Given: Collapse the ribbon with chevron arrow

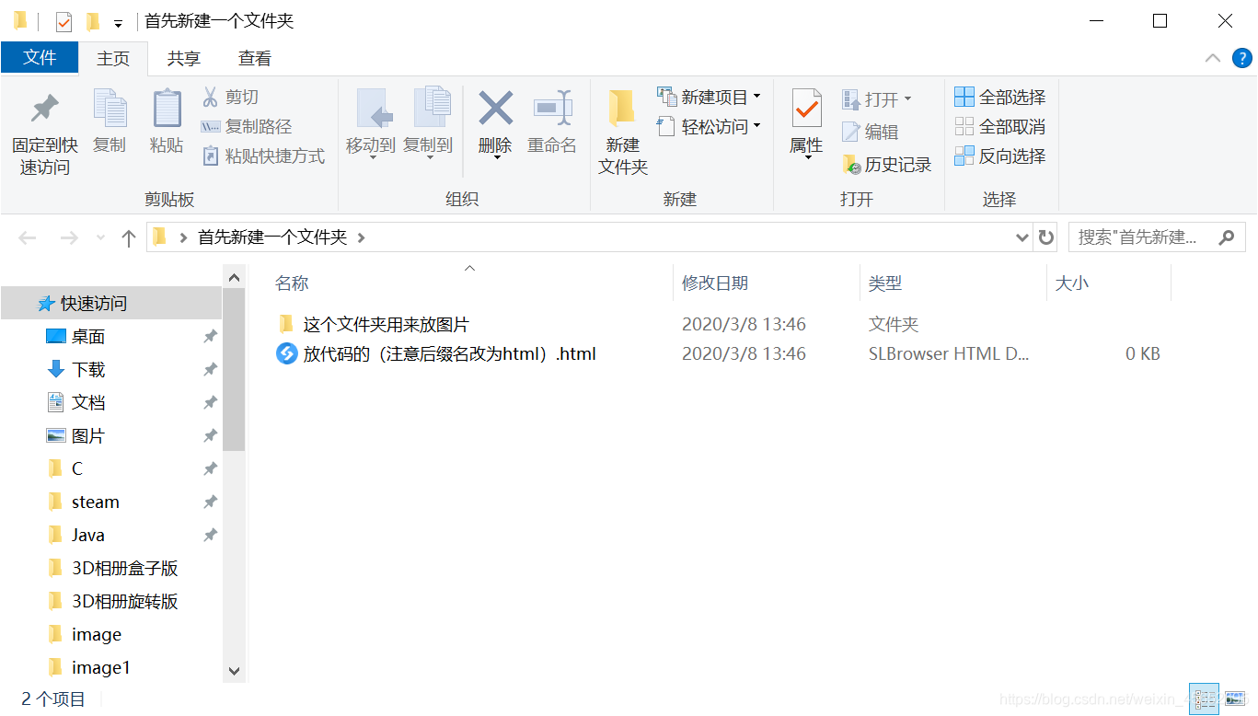Looking at the screenshot, I should (x=1213, y=58).
